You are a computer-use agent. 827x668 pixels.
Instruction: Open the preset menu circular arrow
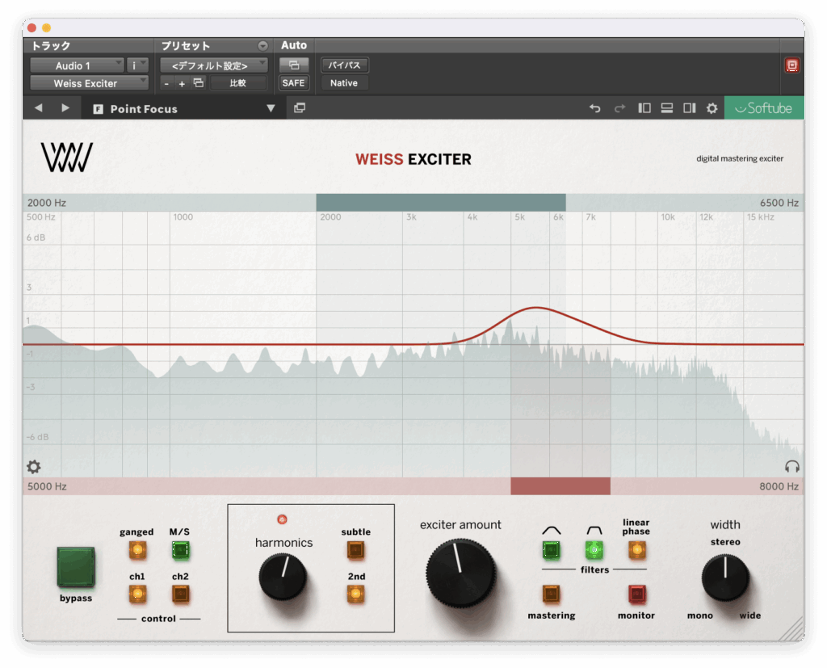(262, 46)
